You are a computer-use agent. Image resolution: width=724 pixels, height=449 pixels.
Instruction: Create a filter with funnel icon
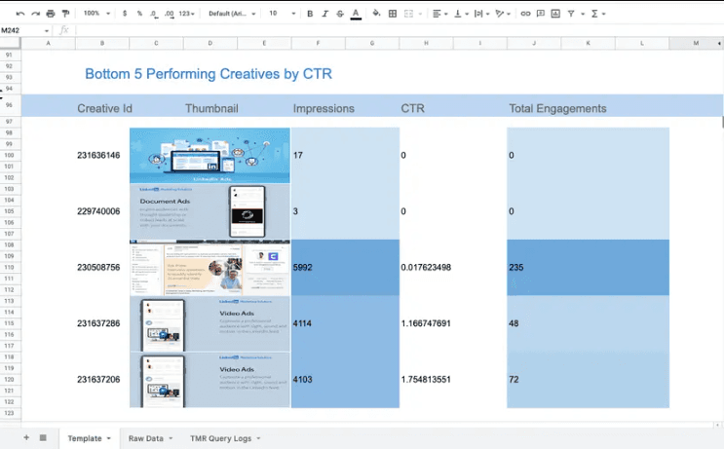coord(571,14)
